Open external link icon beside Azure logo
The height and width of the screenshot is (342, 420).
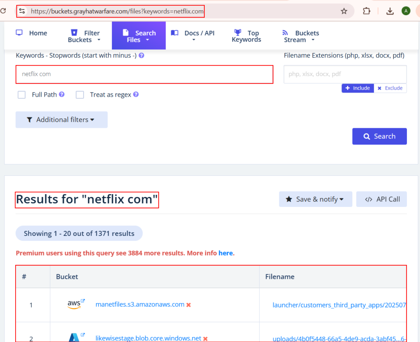point(83,335)
